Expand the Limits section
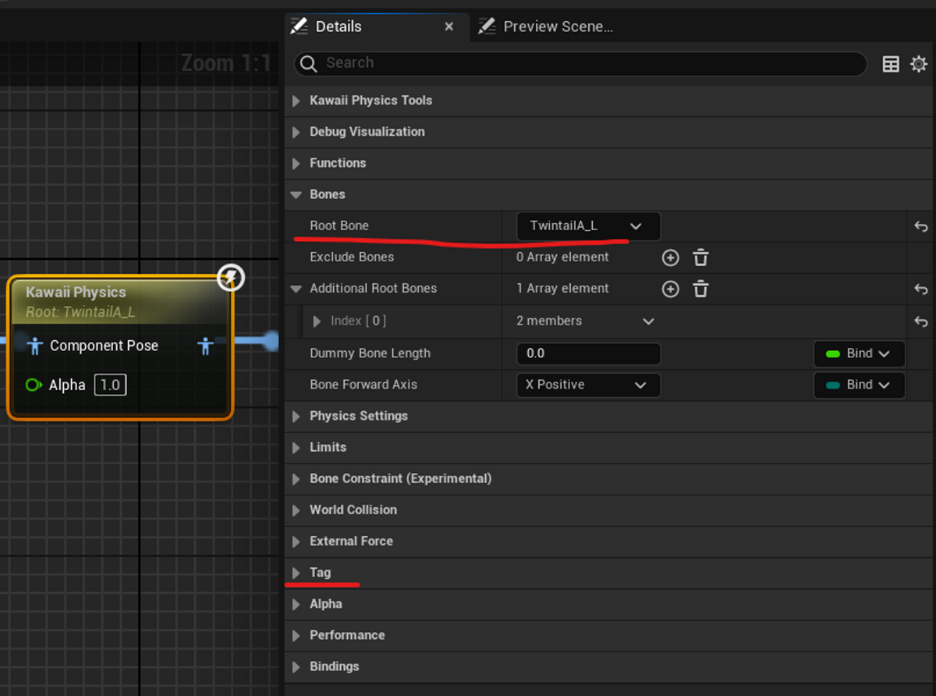The image size is (936, 696). point(296,447)
